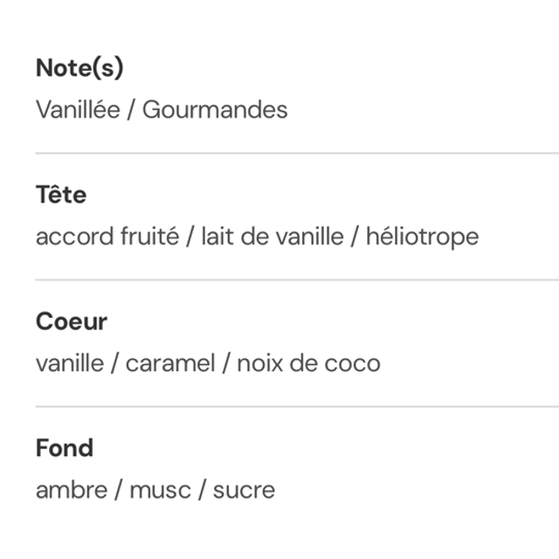Image resolution: width=559 pixels, height=559 pixels.
Task: Click on lait de vanille
Action: (x=272, y=236)
